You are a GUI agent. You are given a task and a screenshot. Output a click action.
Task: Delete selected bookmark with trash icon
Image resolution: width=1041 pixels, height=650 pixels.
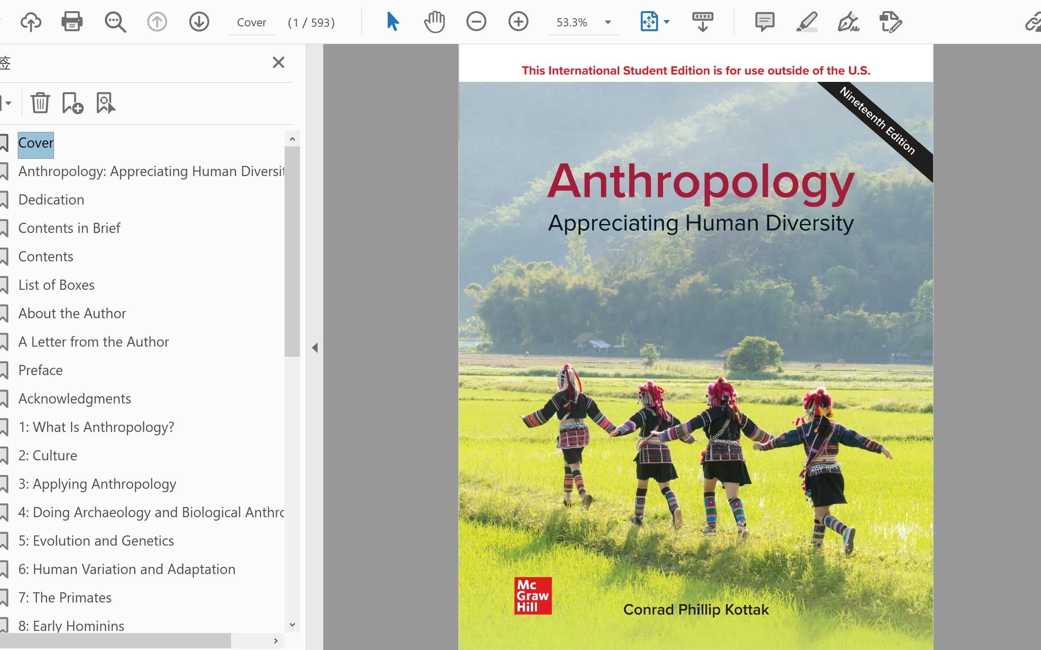pos(40,103)
